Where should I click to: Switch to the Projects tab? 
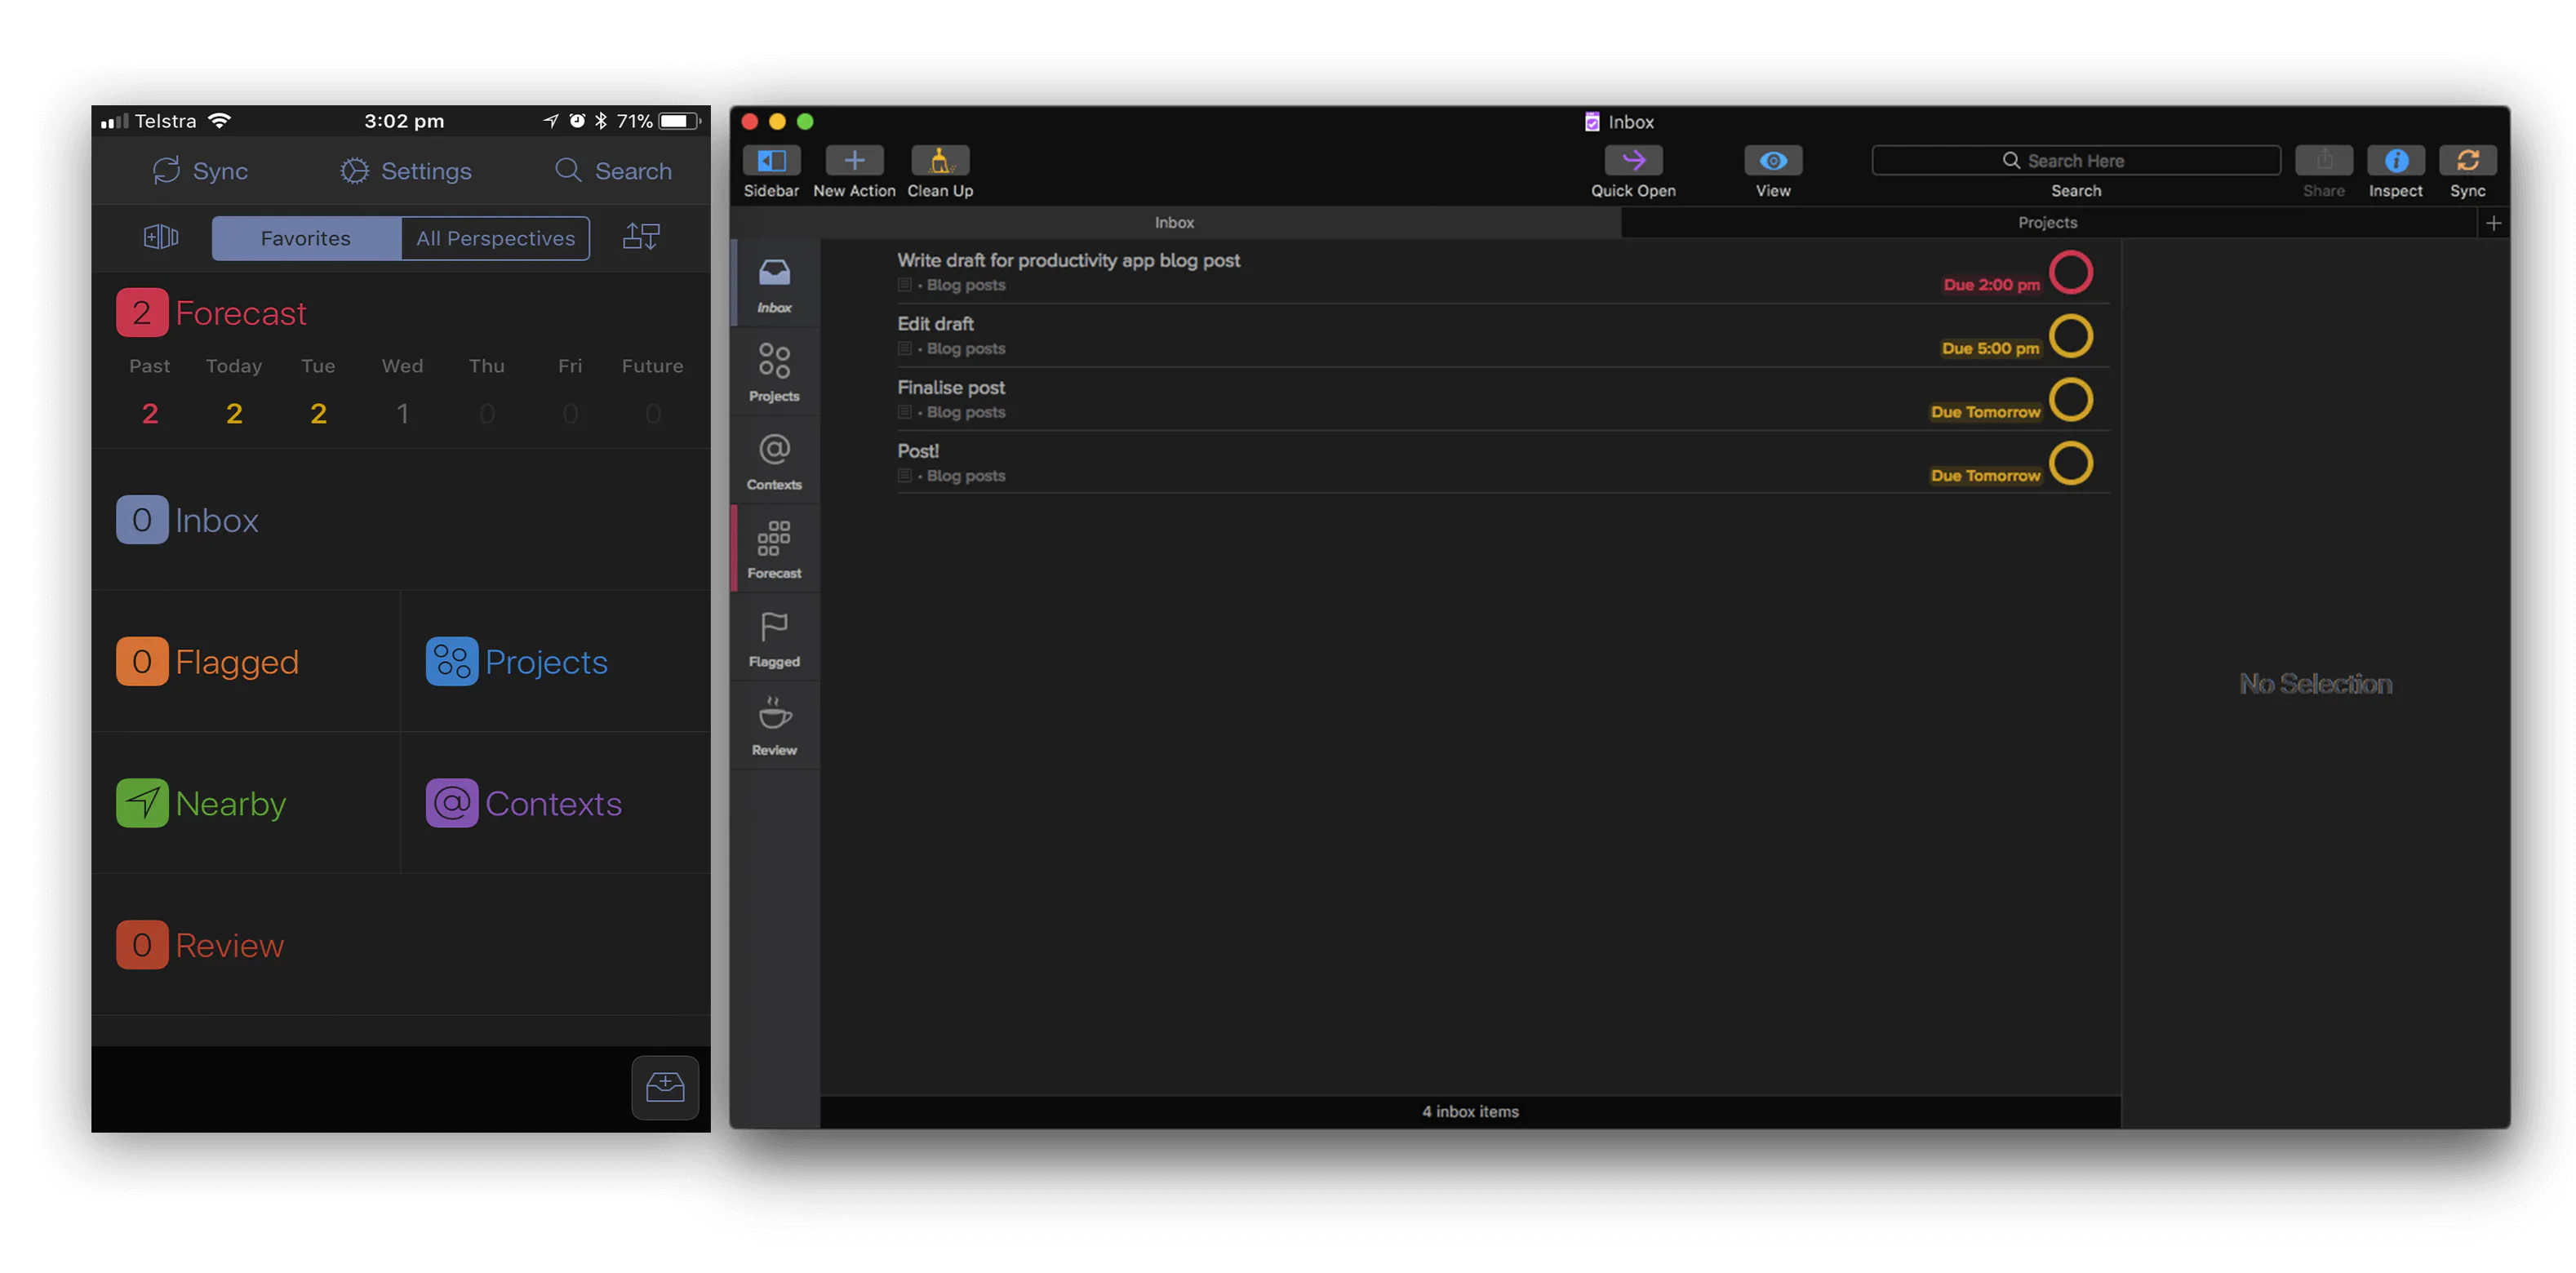[2048, 222]
